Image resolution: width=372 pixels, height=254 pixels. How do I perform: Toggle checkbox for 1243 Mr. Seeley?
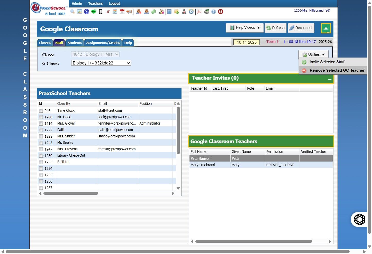pyautogui.click(x=41, y=143)
